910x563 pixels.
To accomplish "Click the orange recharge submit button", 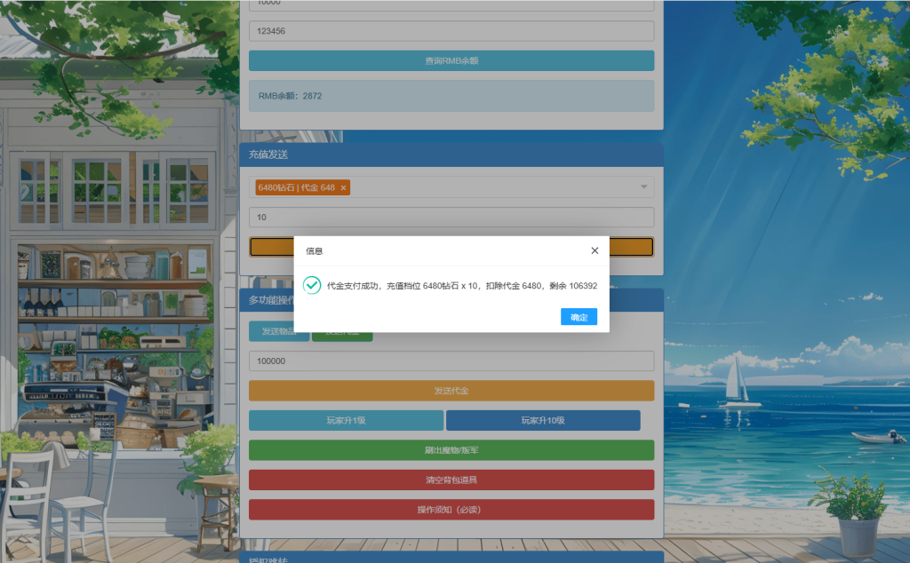I will tap(631, 246).
